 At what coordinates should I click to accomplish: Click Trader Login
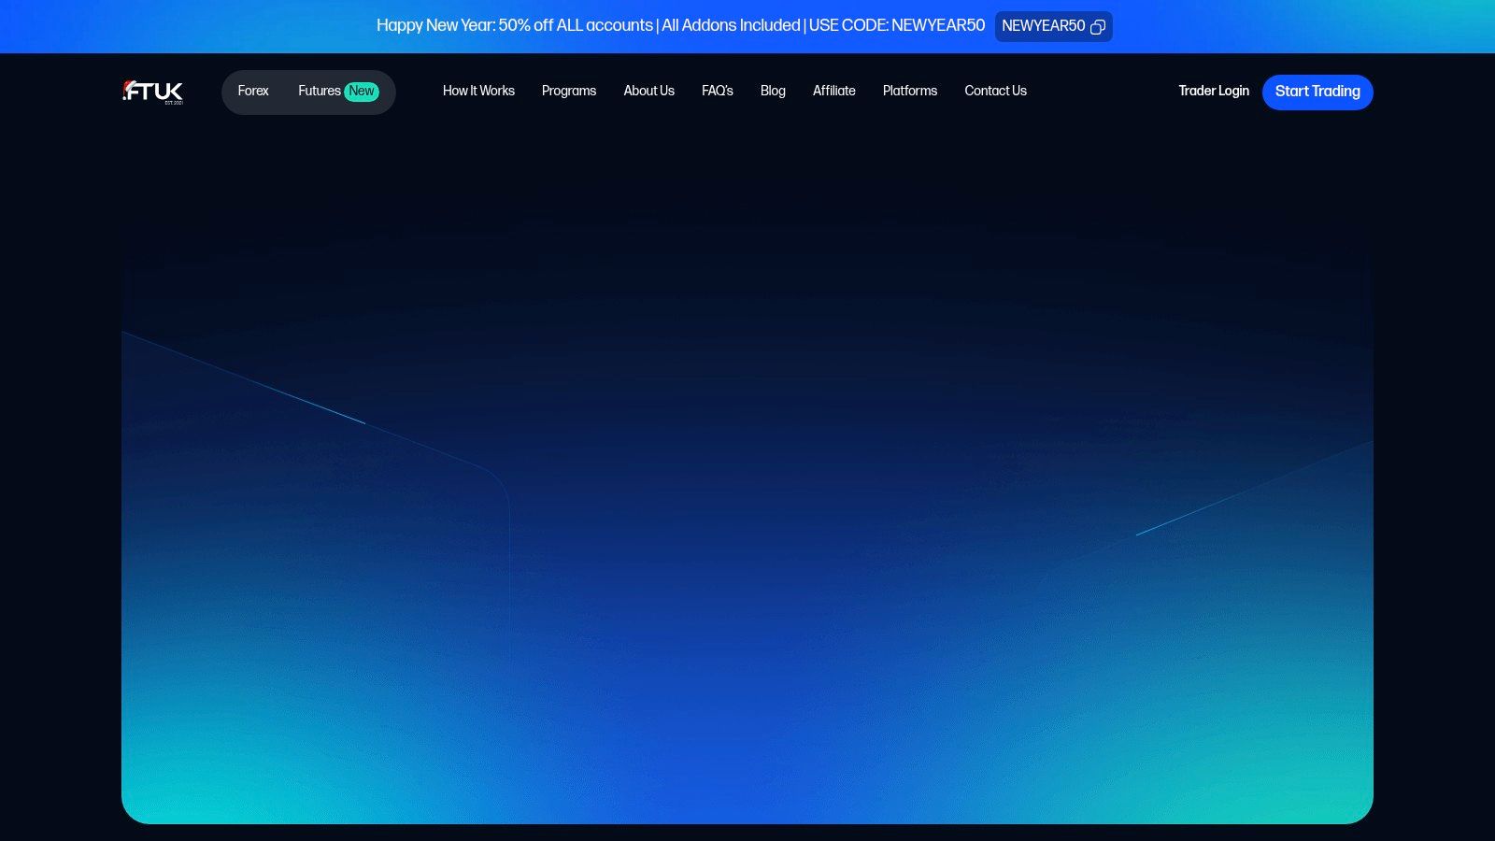pos(1214,92)
